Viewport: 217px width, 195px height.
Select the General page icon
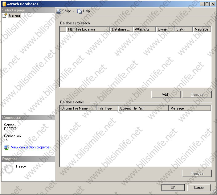[x=5, y=15]
